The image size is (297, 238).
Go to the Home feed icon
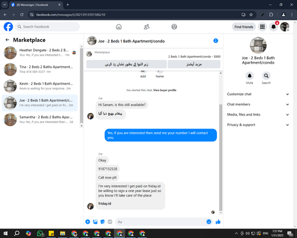click(x=119, y=27)
